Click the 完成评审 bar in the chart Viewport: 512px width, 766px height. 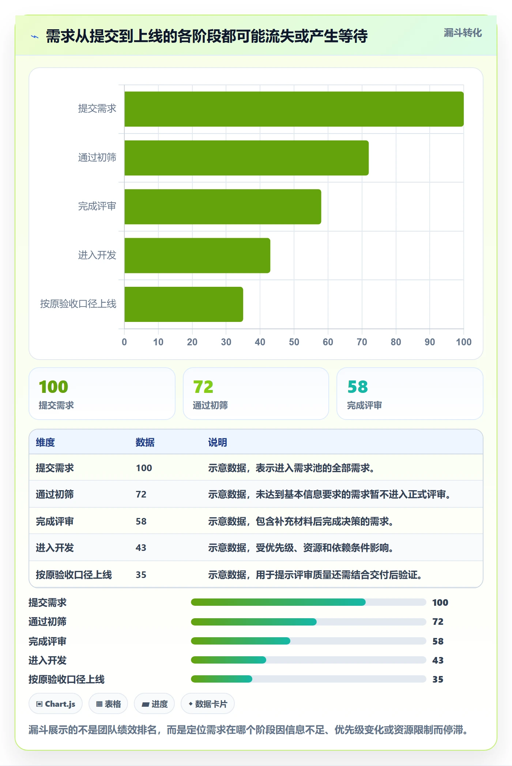pos(223,207)
